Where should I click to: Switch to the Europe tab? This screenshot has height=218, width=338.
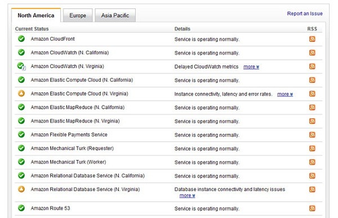(x=78, y=16)
